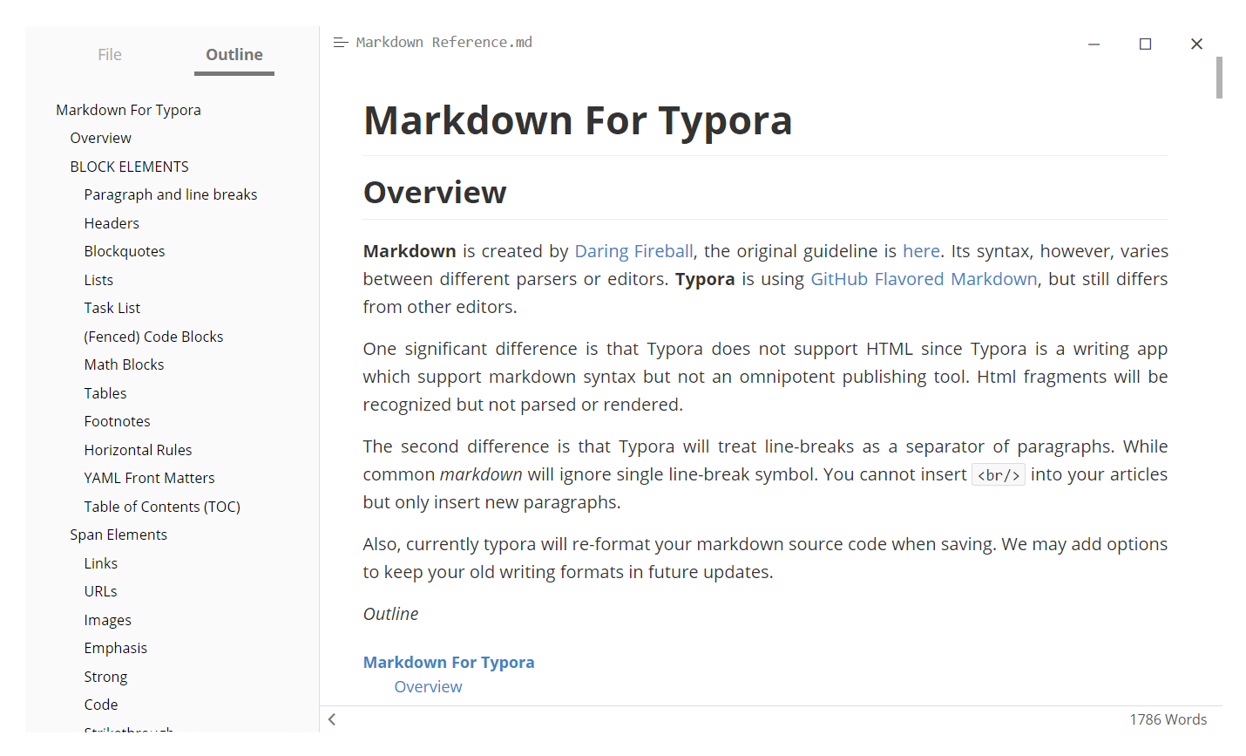
Task: Click the Overview link in TOC
Action: [x=428, y=686]
